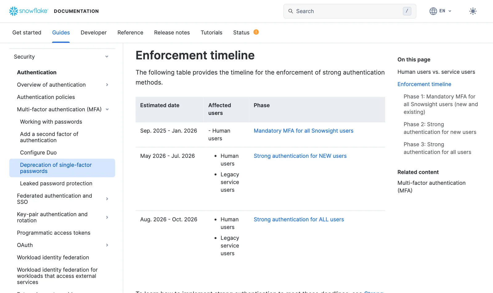
Task: Jump to Enforcement timeline in page outline
Action: 424,84
